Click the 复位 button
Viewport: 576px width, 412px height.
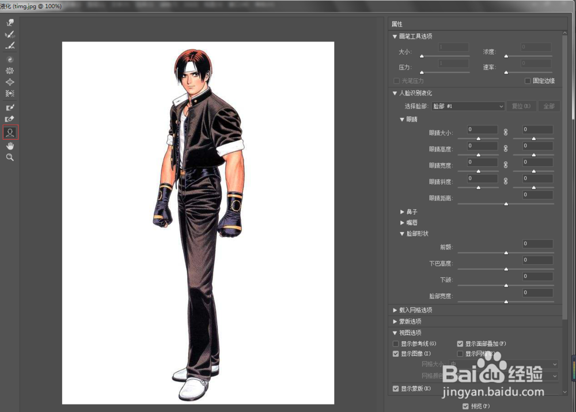(521, 106)
